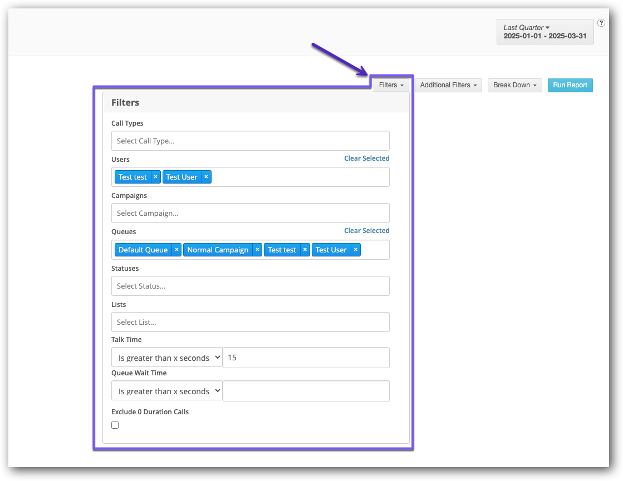The width and height of the screenshot is (623, 481).
Task: Clear selected Users with the Clear Selected link
Action: pos(366,158)
